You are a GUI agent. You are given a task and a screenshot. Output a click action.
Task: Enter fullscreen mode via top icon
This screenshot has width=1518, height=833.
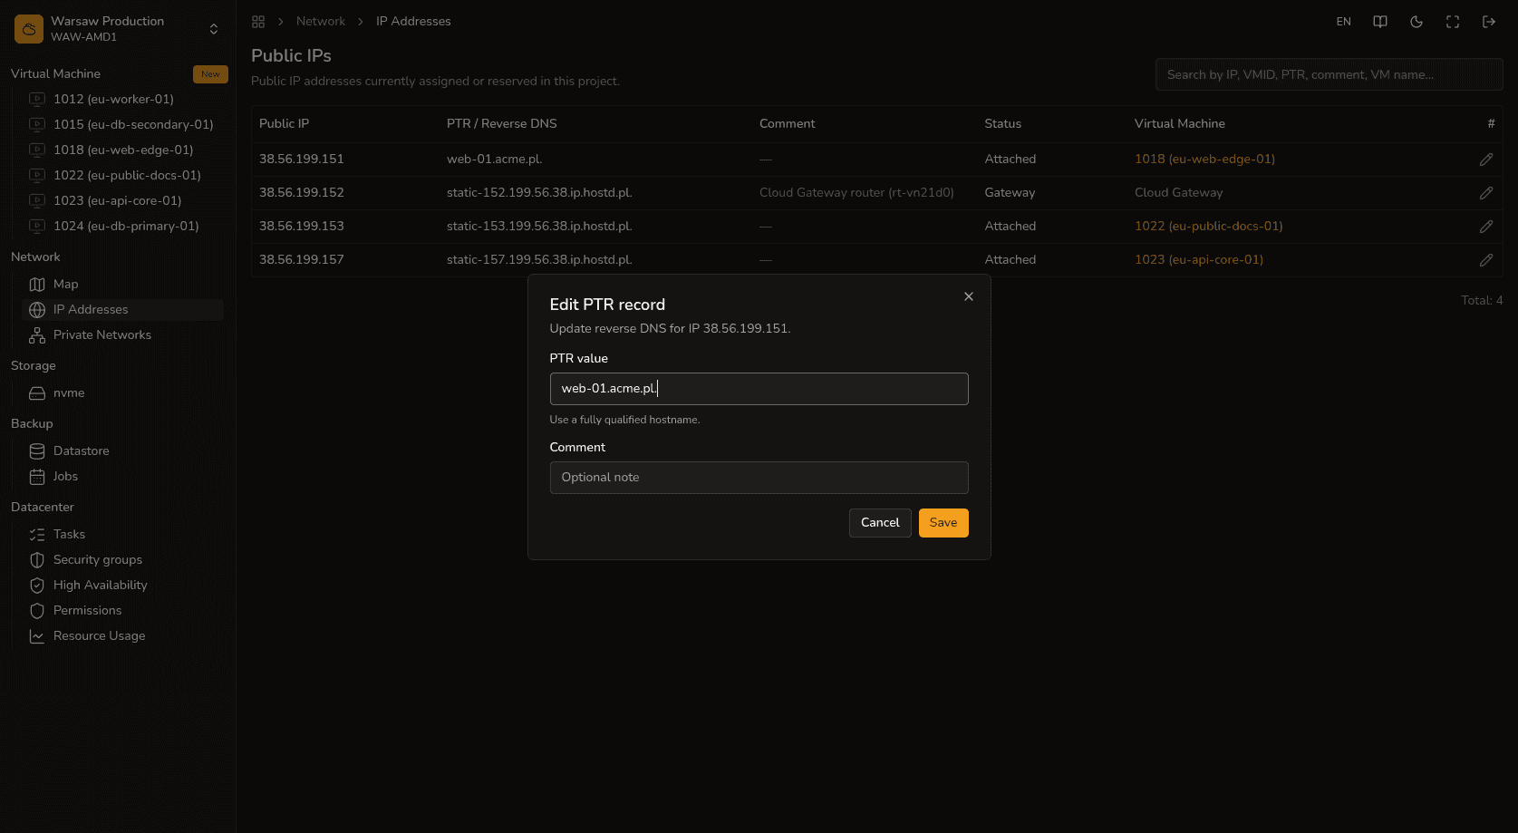pos(1453,22)
